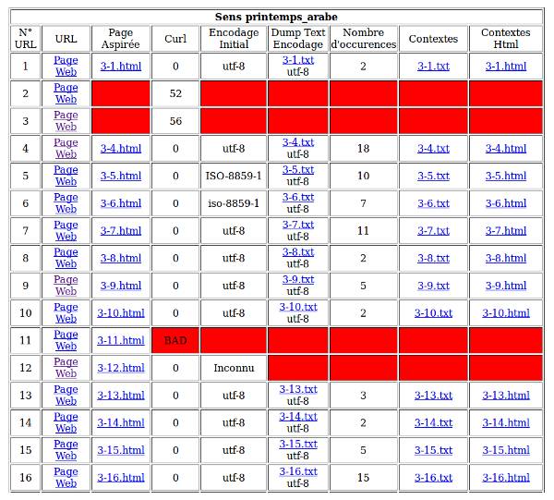Image resolution: width=554 pixels, height=500 pixels.
Task: Click the 'Encodage Initial' column header
Action: pos(234,39)
